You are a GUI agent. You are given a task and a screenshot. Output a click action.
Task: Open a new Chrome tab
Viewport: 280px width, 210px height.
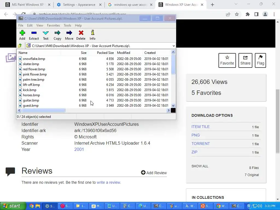212,5
